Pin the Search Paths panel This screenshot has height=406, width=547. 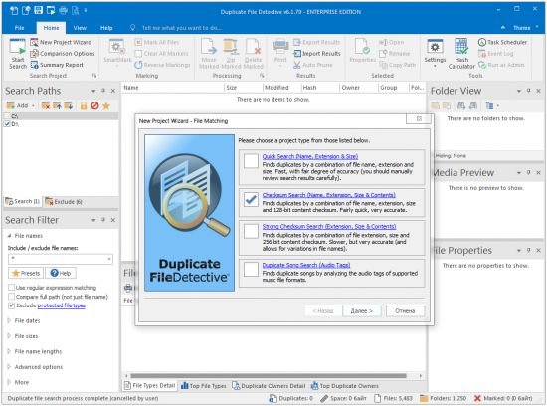tap(103, 91)
